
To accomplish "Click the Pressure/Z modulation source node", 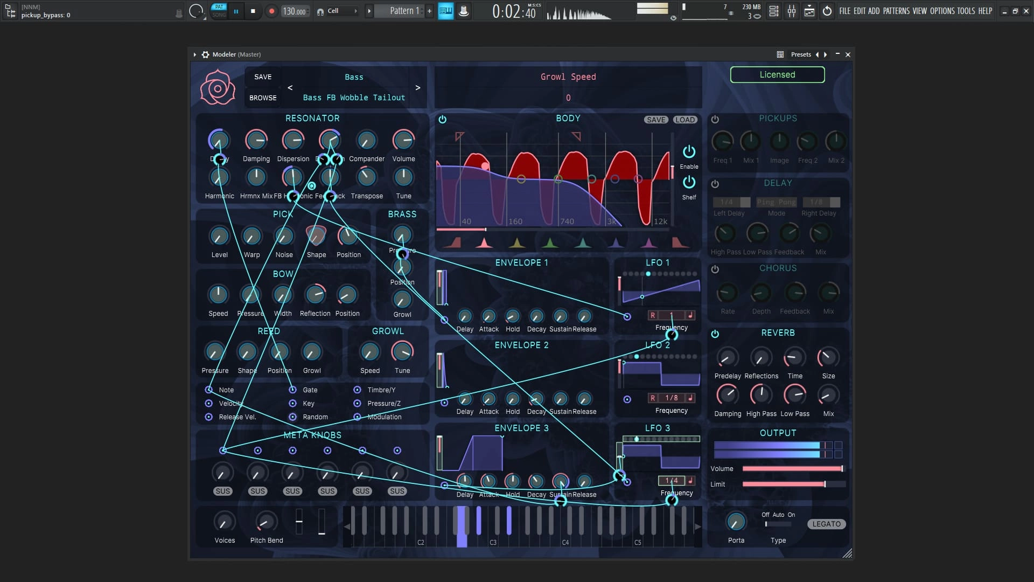I will pyautogui.click(x=357, y=403).
